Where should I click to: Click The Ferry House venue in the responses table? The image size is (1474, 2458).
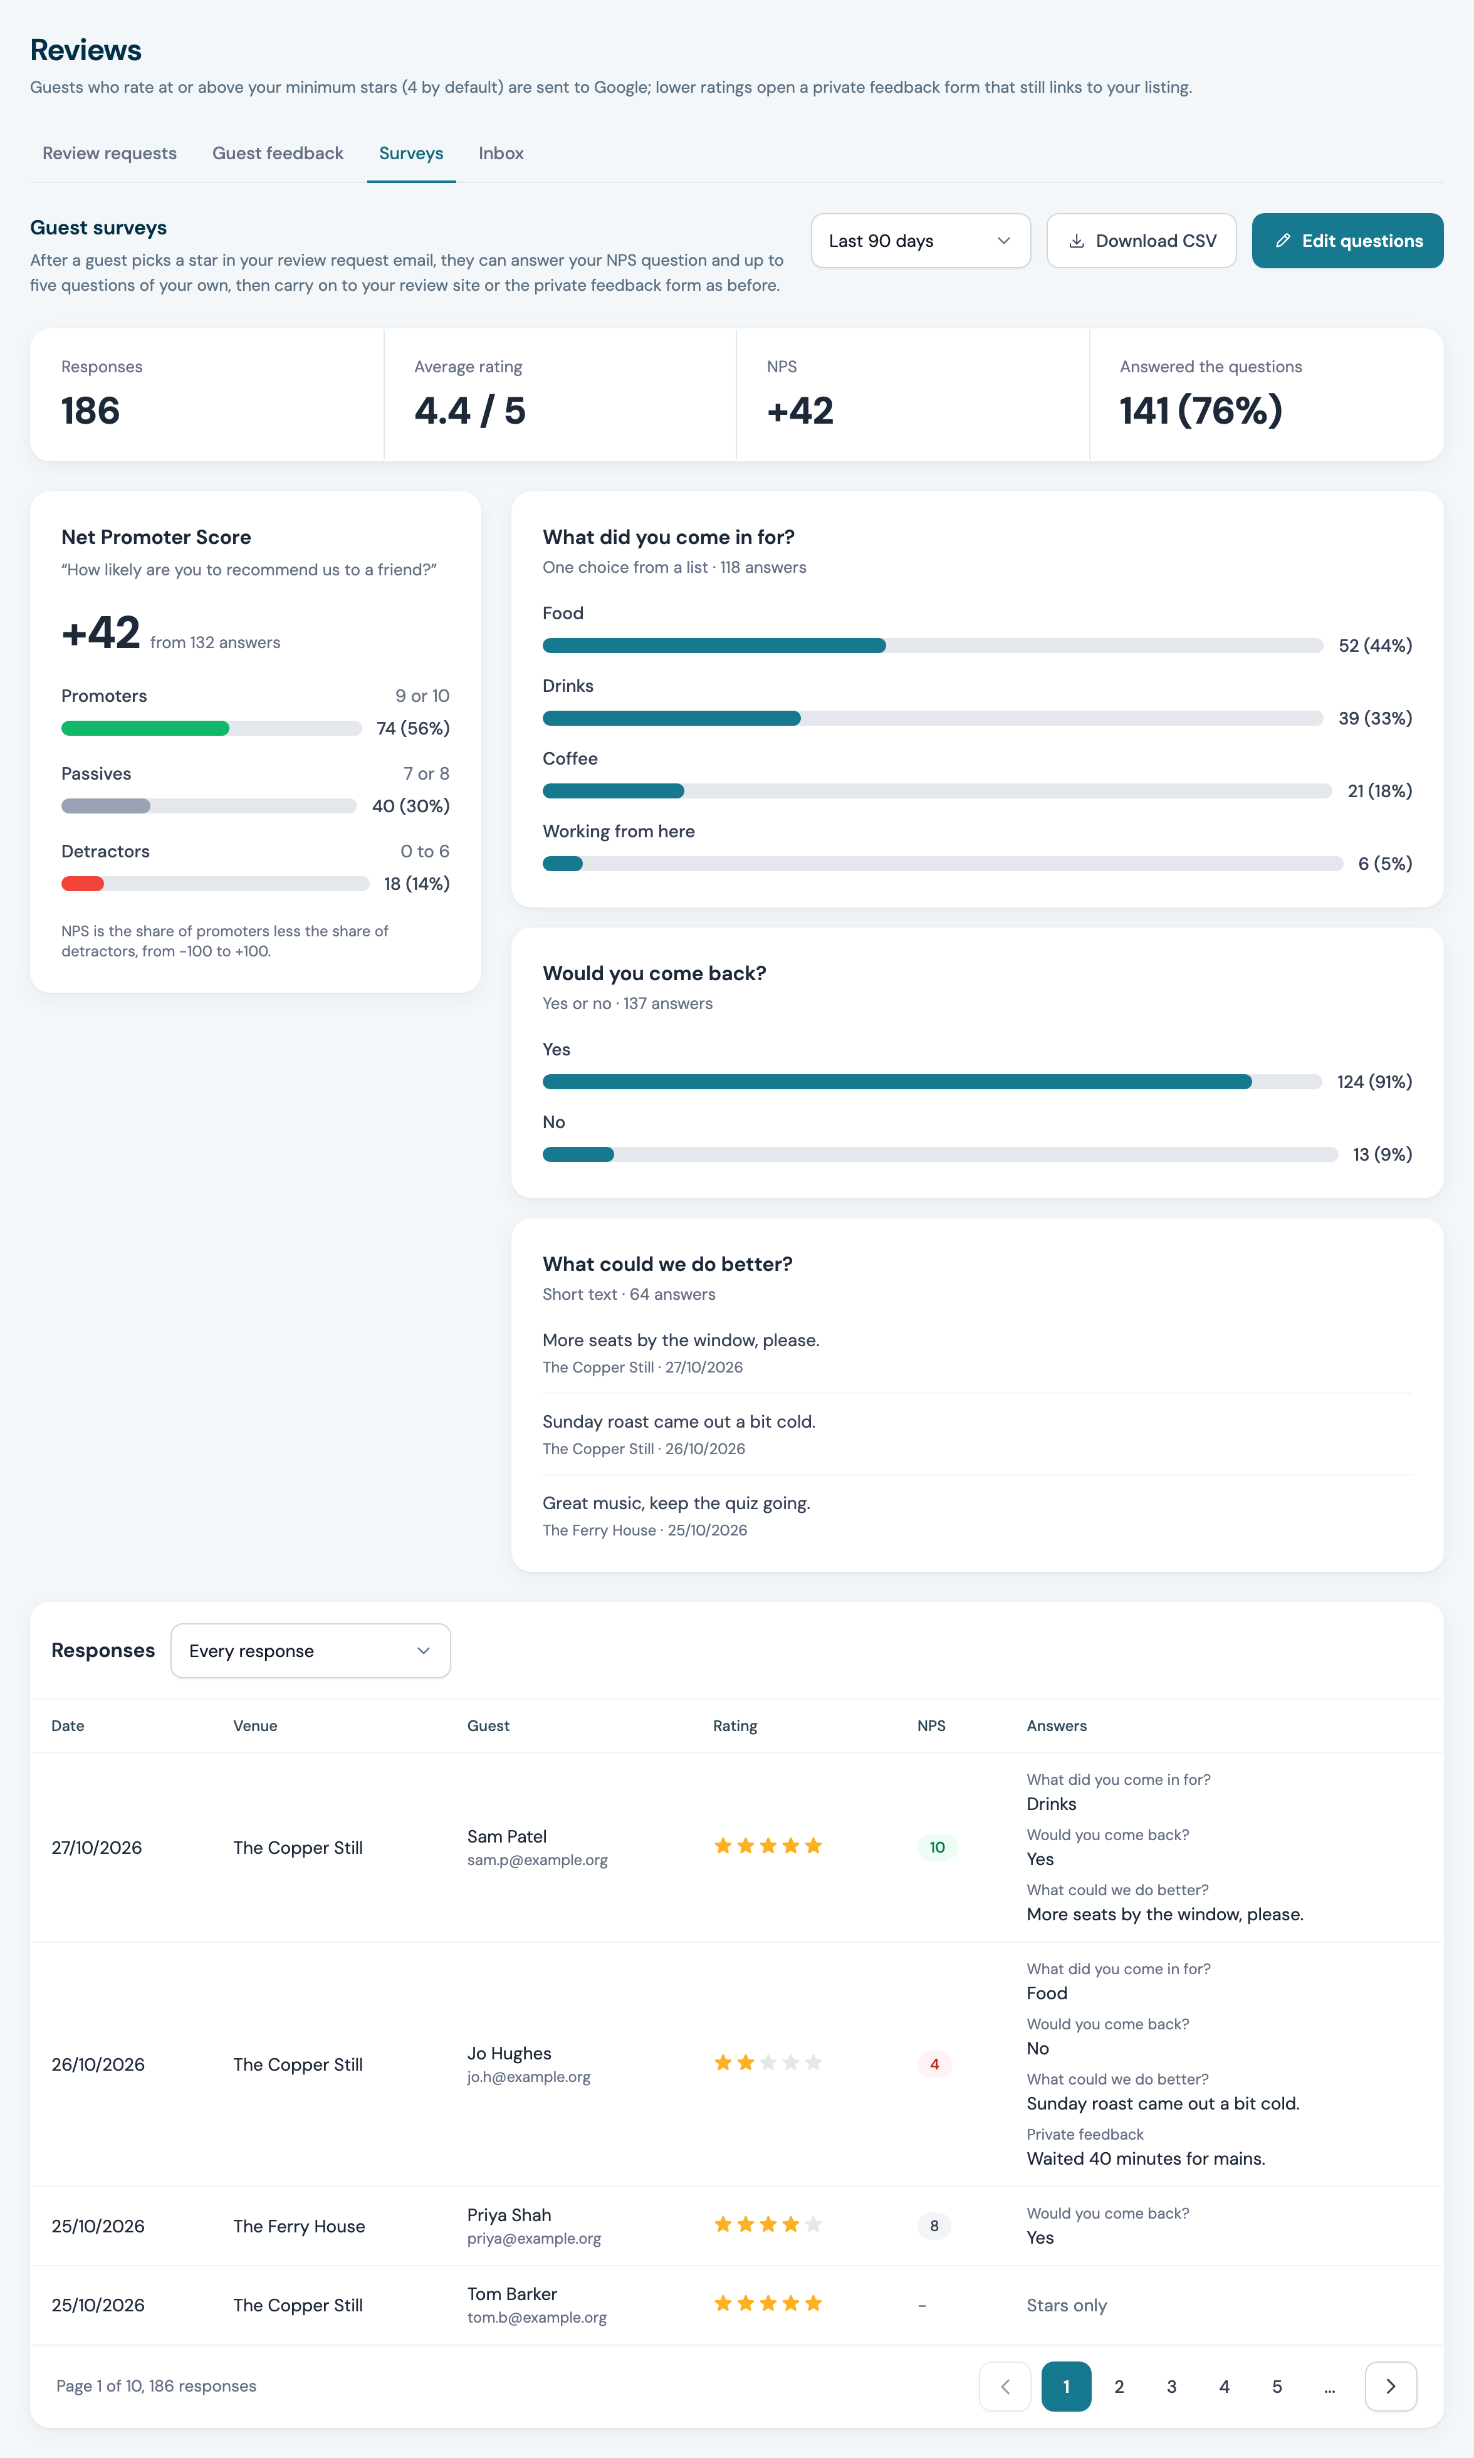[x=299, y=2225]
